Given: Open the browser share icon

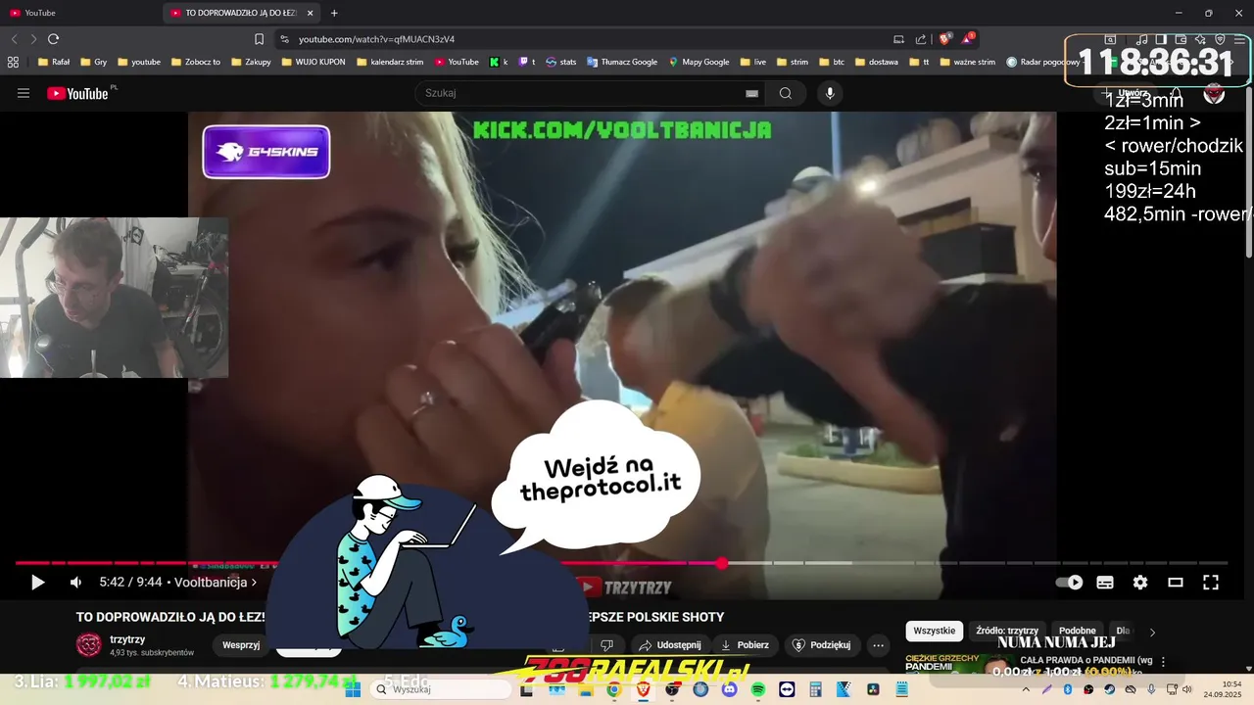Looking at the screenshot, I should [921, 39].
